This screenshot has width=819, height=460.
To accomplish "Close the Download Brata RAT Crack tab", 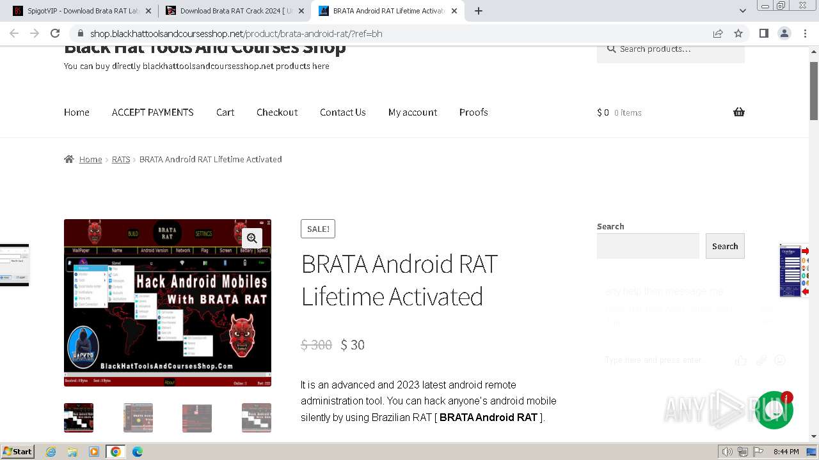I will pyautogui.click(x=301, y=11).
